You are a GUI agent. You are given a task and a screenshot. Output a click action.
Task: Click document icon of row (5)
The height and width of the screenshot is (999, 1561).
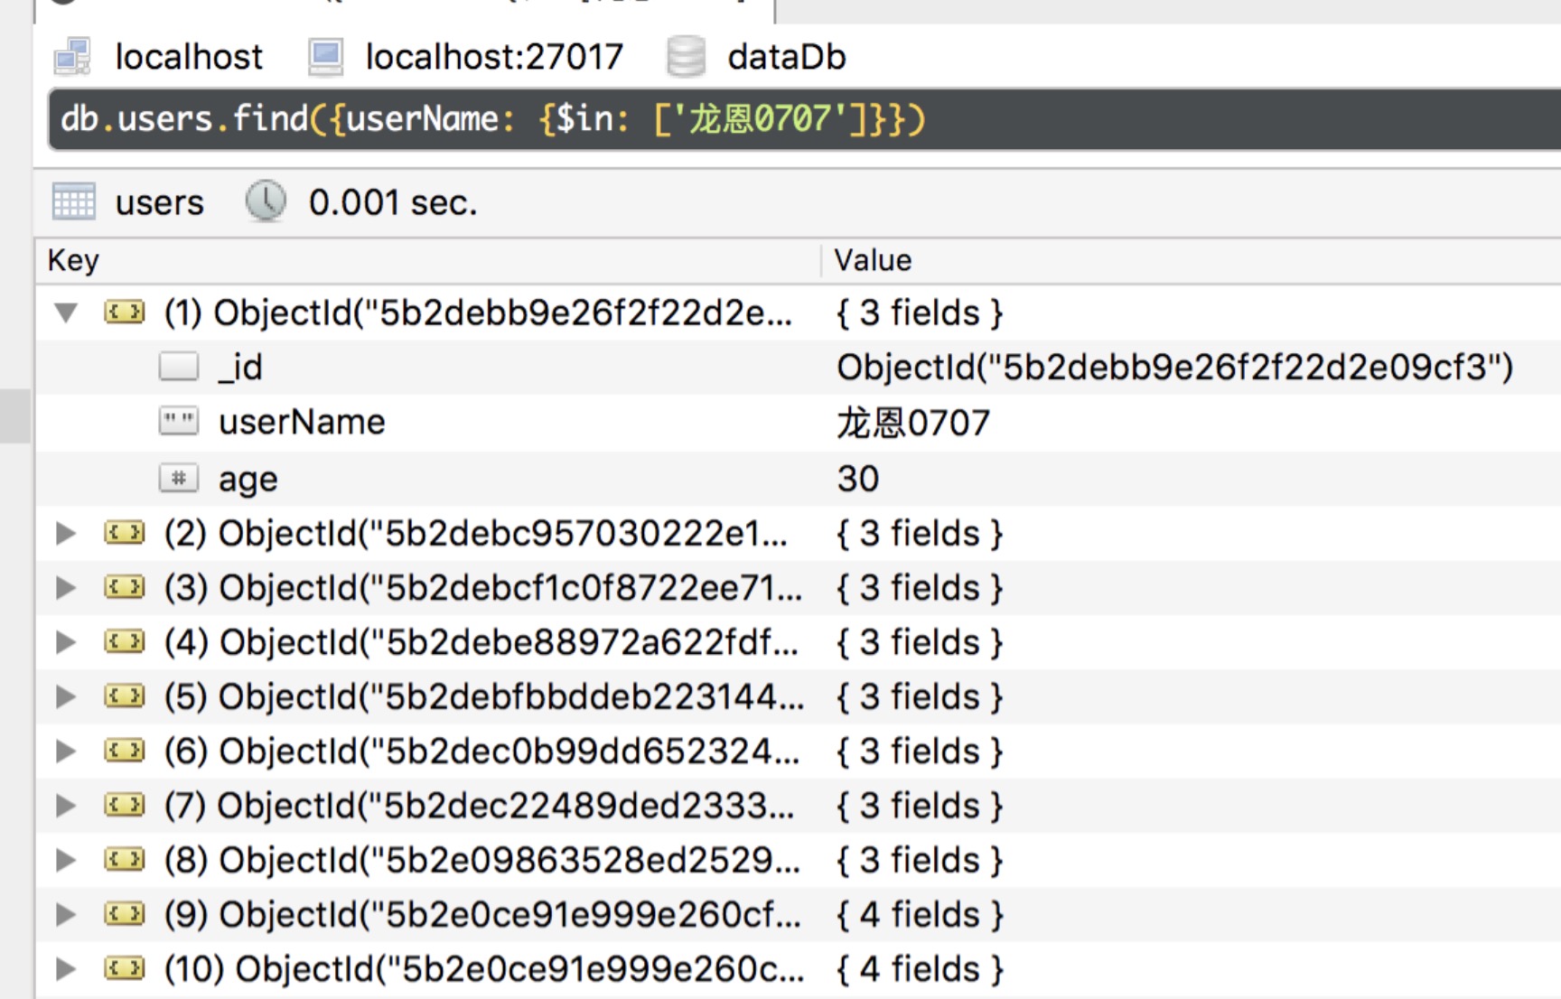pyautogui.click(x=125, y=696)
